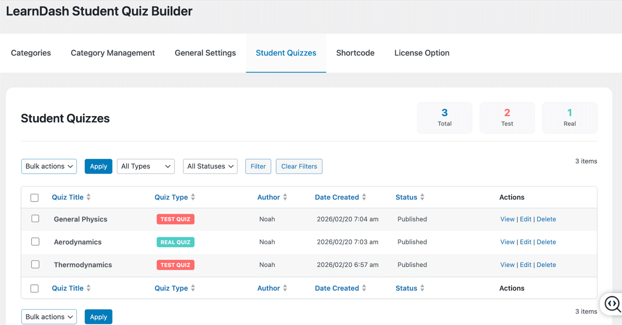Screen dimensions: 622x325
Task: Click the bottom Apply button
Action: point(98,317)
